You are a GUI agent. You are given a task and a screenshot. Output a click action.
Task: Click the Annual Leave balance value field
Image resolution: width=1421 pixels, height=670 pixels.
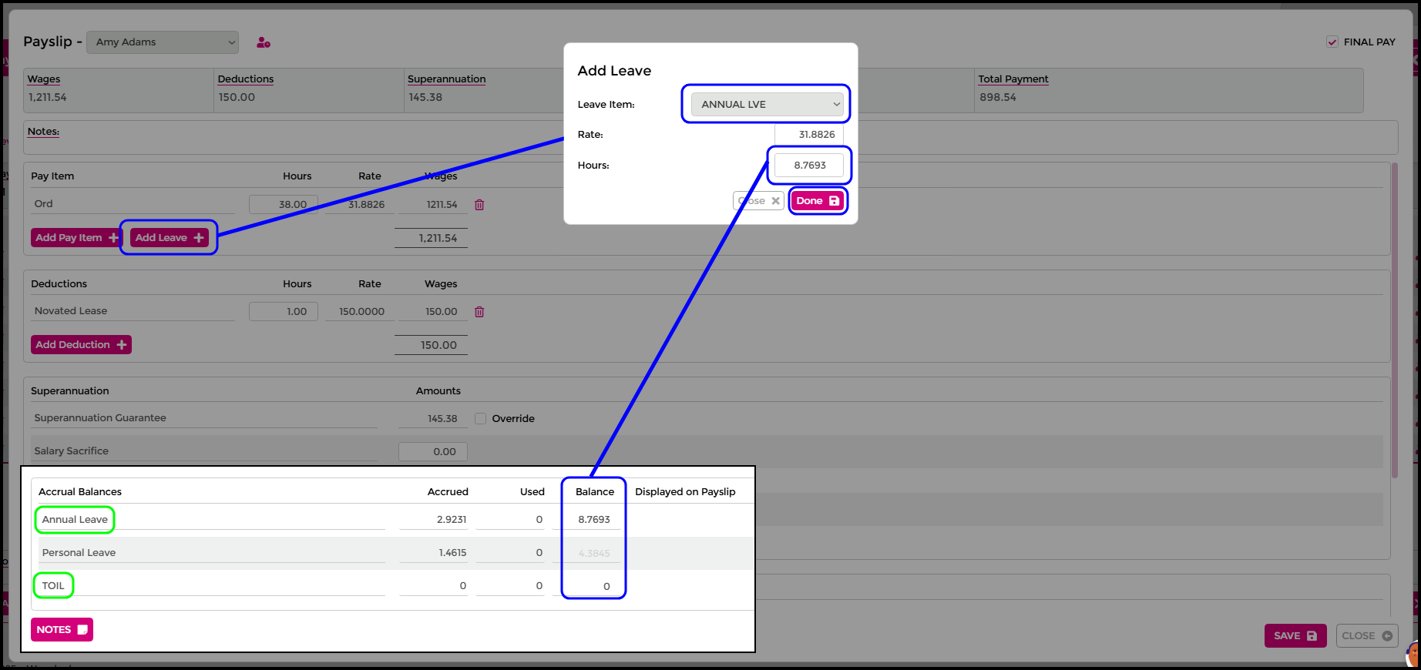(x=593, y=520)
